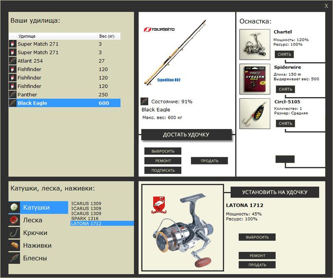Sort by Вес (кг) column header
The width and height of the screenshot is (333, 278).
(x=109, y=36)
